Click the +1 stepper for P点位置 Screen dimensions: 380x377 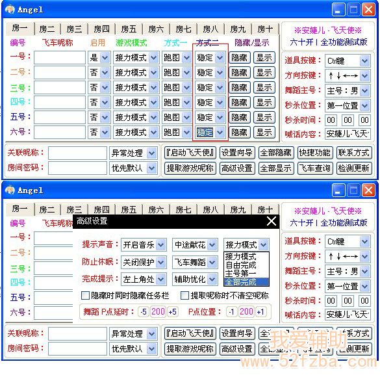click(260, 311)
